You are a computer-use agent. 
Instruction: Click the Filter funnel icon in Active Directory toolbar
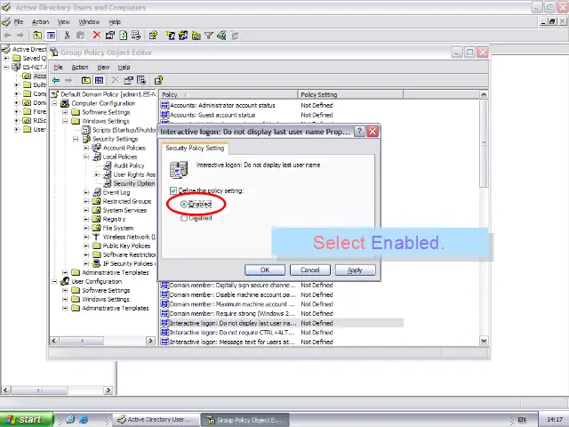[209, 36]
